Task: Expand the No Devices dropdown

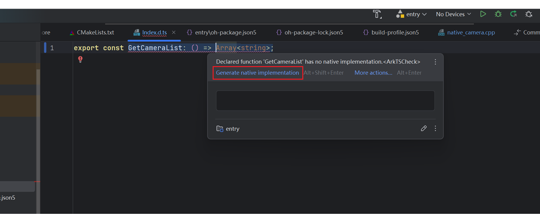Action: click(453, 14)
